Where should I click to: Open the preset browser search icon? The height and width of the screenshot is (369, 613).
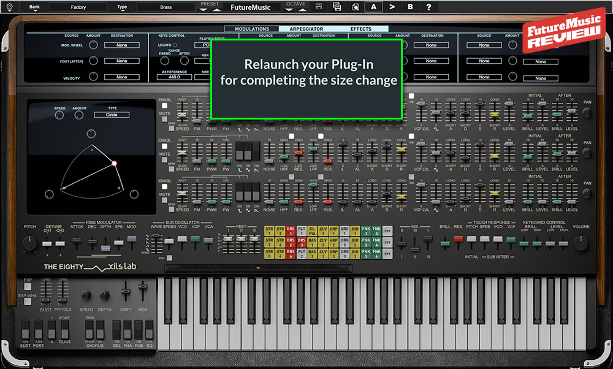coord(356,7)
